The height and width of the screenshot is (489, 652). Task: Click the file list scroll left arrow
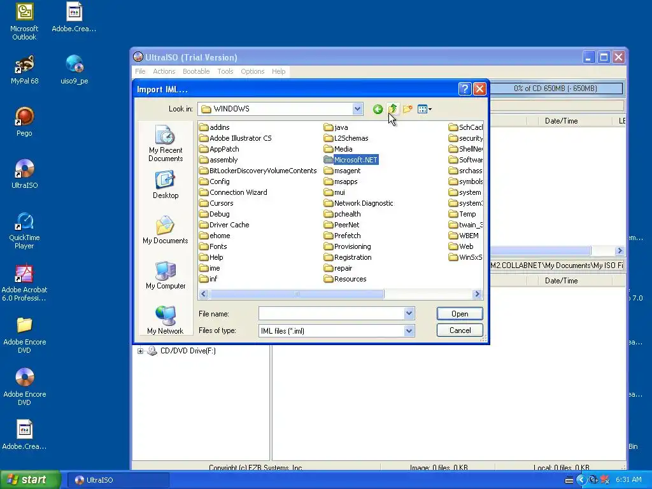tap(203, 294)
